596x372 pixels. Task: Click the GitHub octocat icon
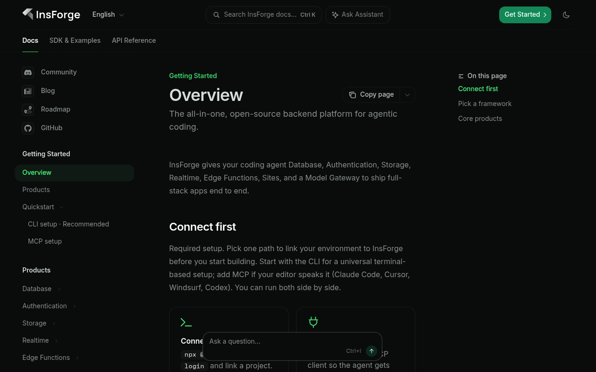point(28,128)
